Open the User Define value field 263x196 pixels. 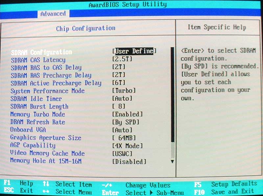tap(134, 51)
